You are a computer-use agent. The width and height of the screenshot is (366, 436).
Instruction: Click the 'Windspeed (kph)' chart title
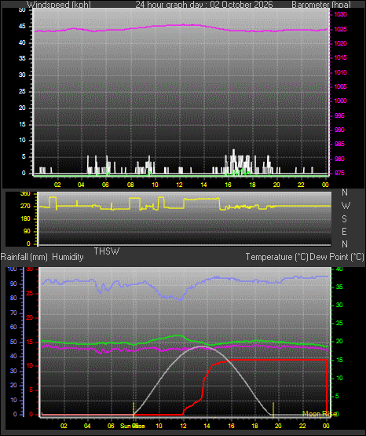tap(59, 5)
